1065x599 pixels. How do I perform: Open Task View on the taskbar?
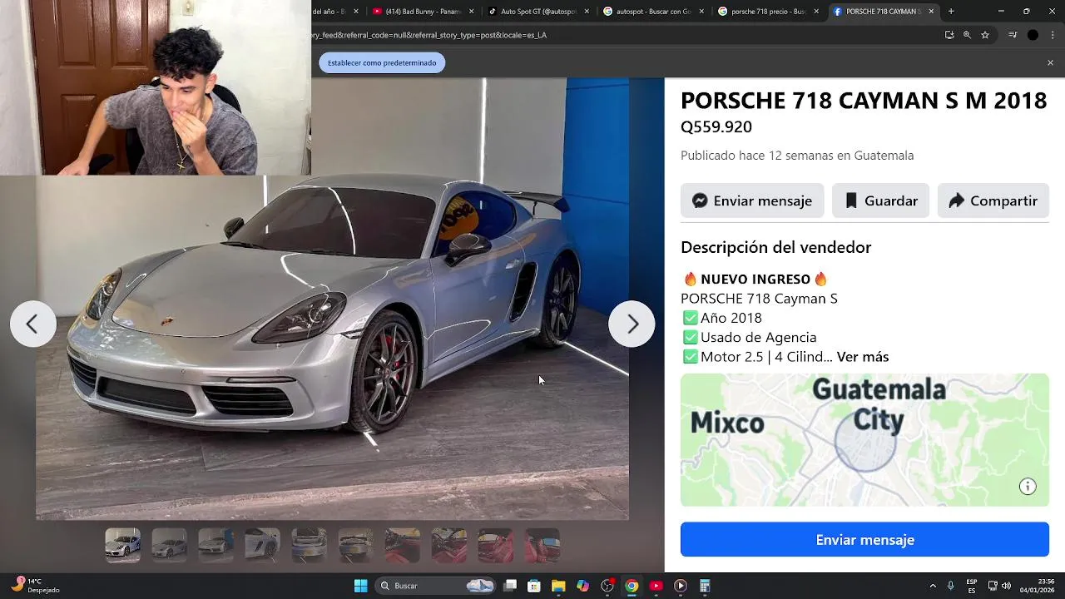click(x=510, y=586)
